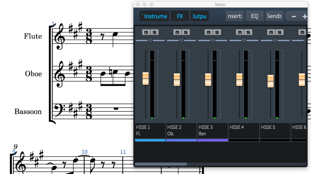Screen dimensions: 311x174
Task: Solo the HSSE 3 bassoon channel
Action: (216, 32)
